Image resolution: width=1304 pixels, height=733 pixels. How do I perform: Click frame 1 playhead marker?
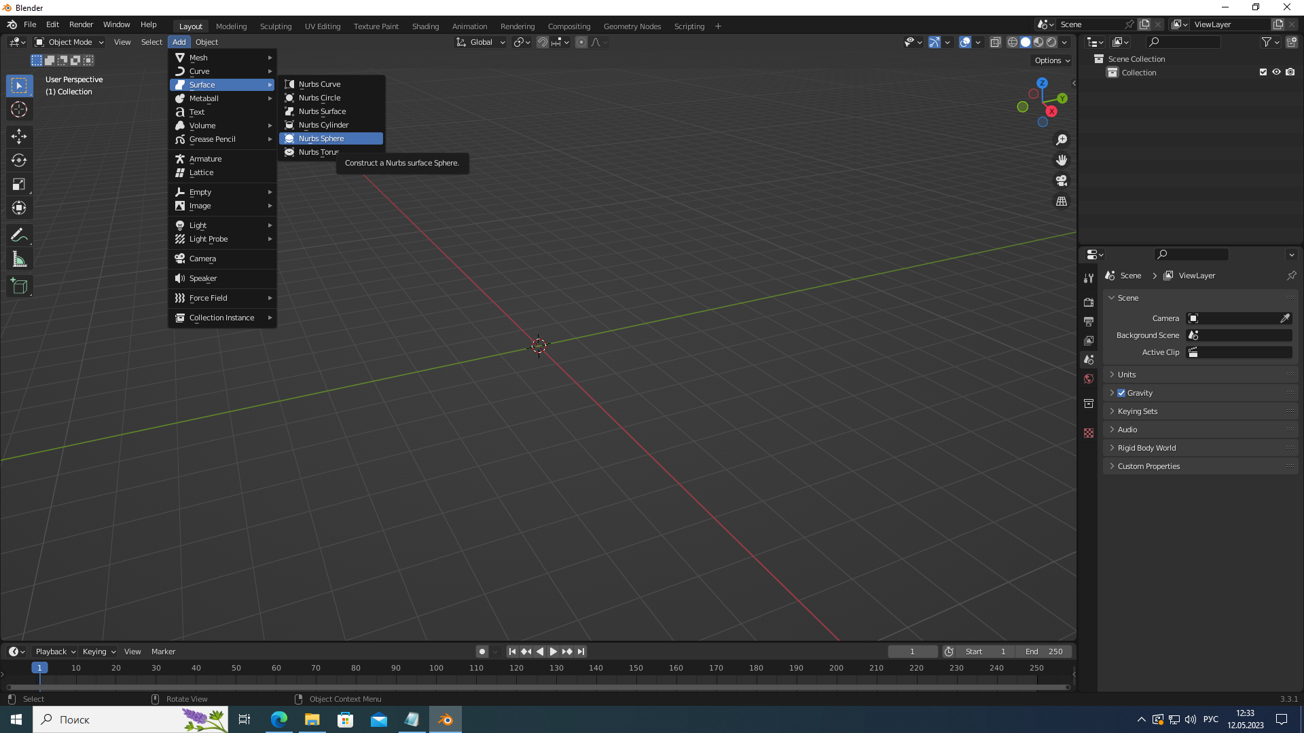coord(39,668)
